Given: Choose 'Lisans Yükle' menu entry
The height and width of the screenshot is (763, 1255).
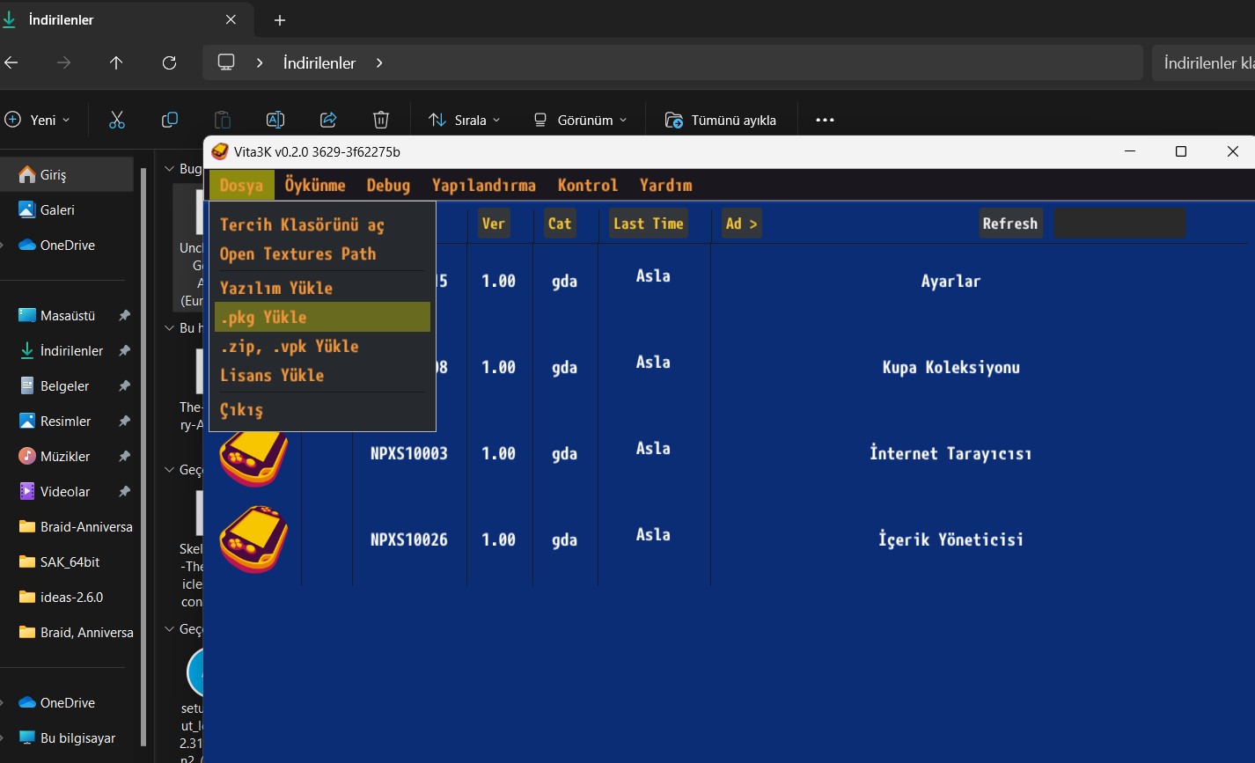Looking at the screenshot, I should 272,375.
